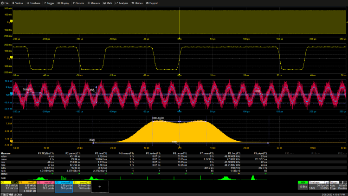Viewport: 348px width, 196px height.
Task: Select the P5 hsdev(F1) measurement header
Action: pos(153,153)
